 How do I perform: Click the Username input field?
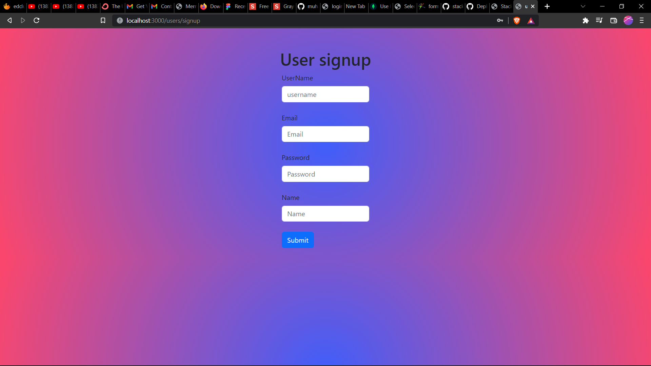[x=325, y=94]
